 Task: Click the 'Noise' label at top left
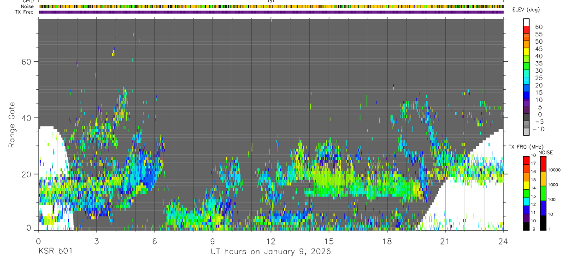coord(28,6)
